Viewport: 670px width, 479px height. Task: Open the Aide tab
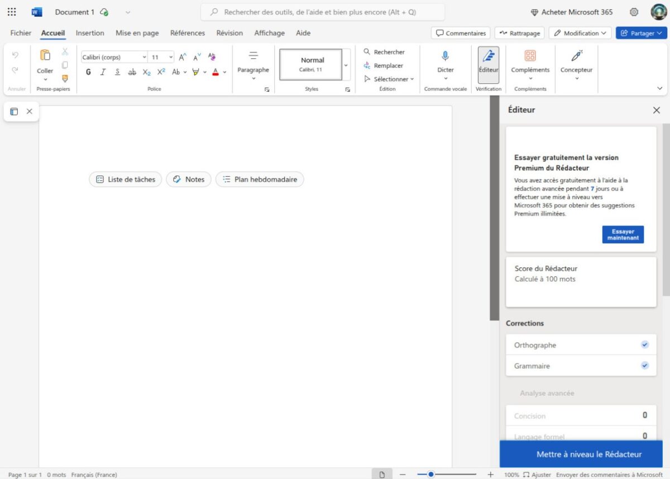(303, 33)
